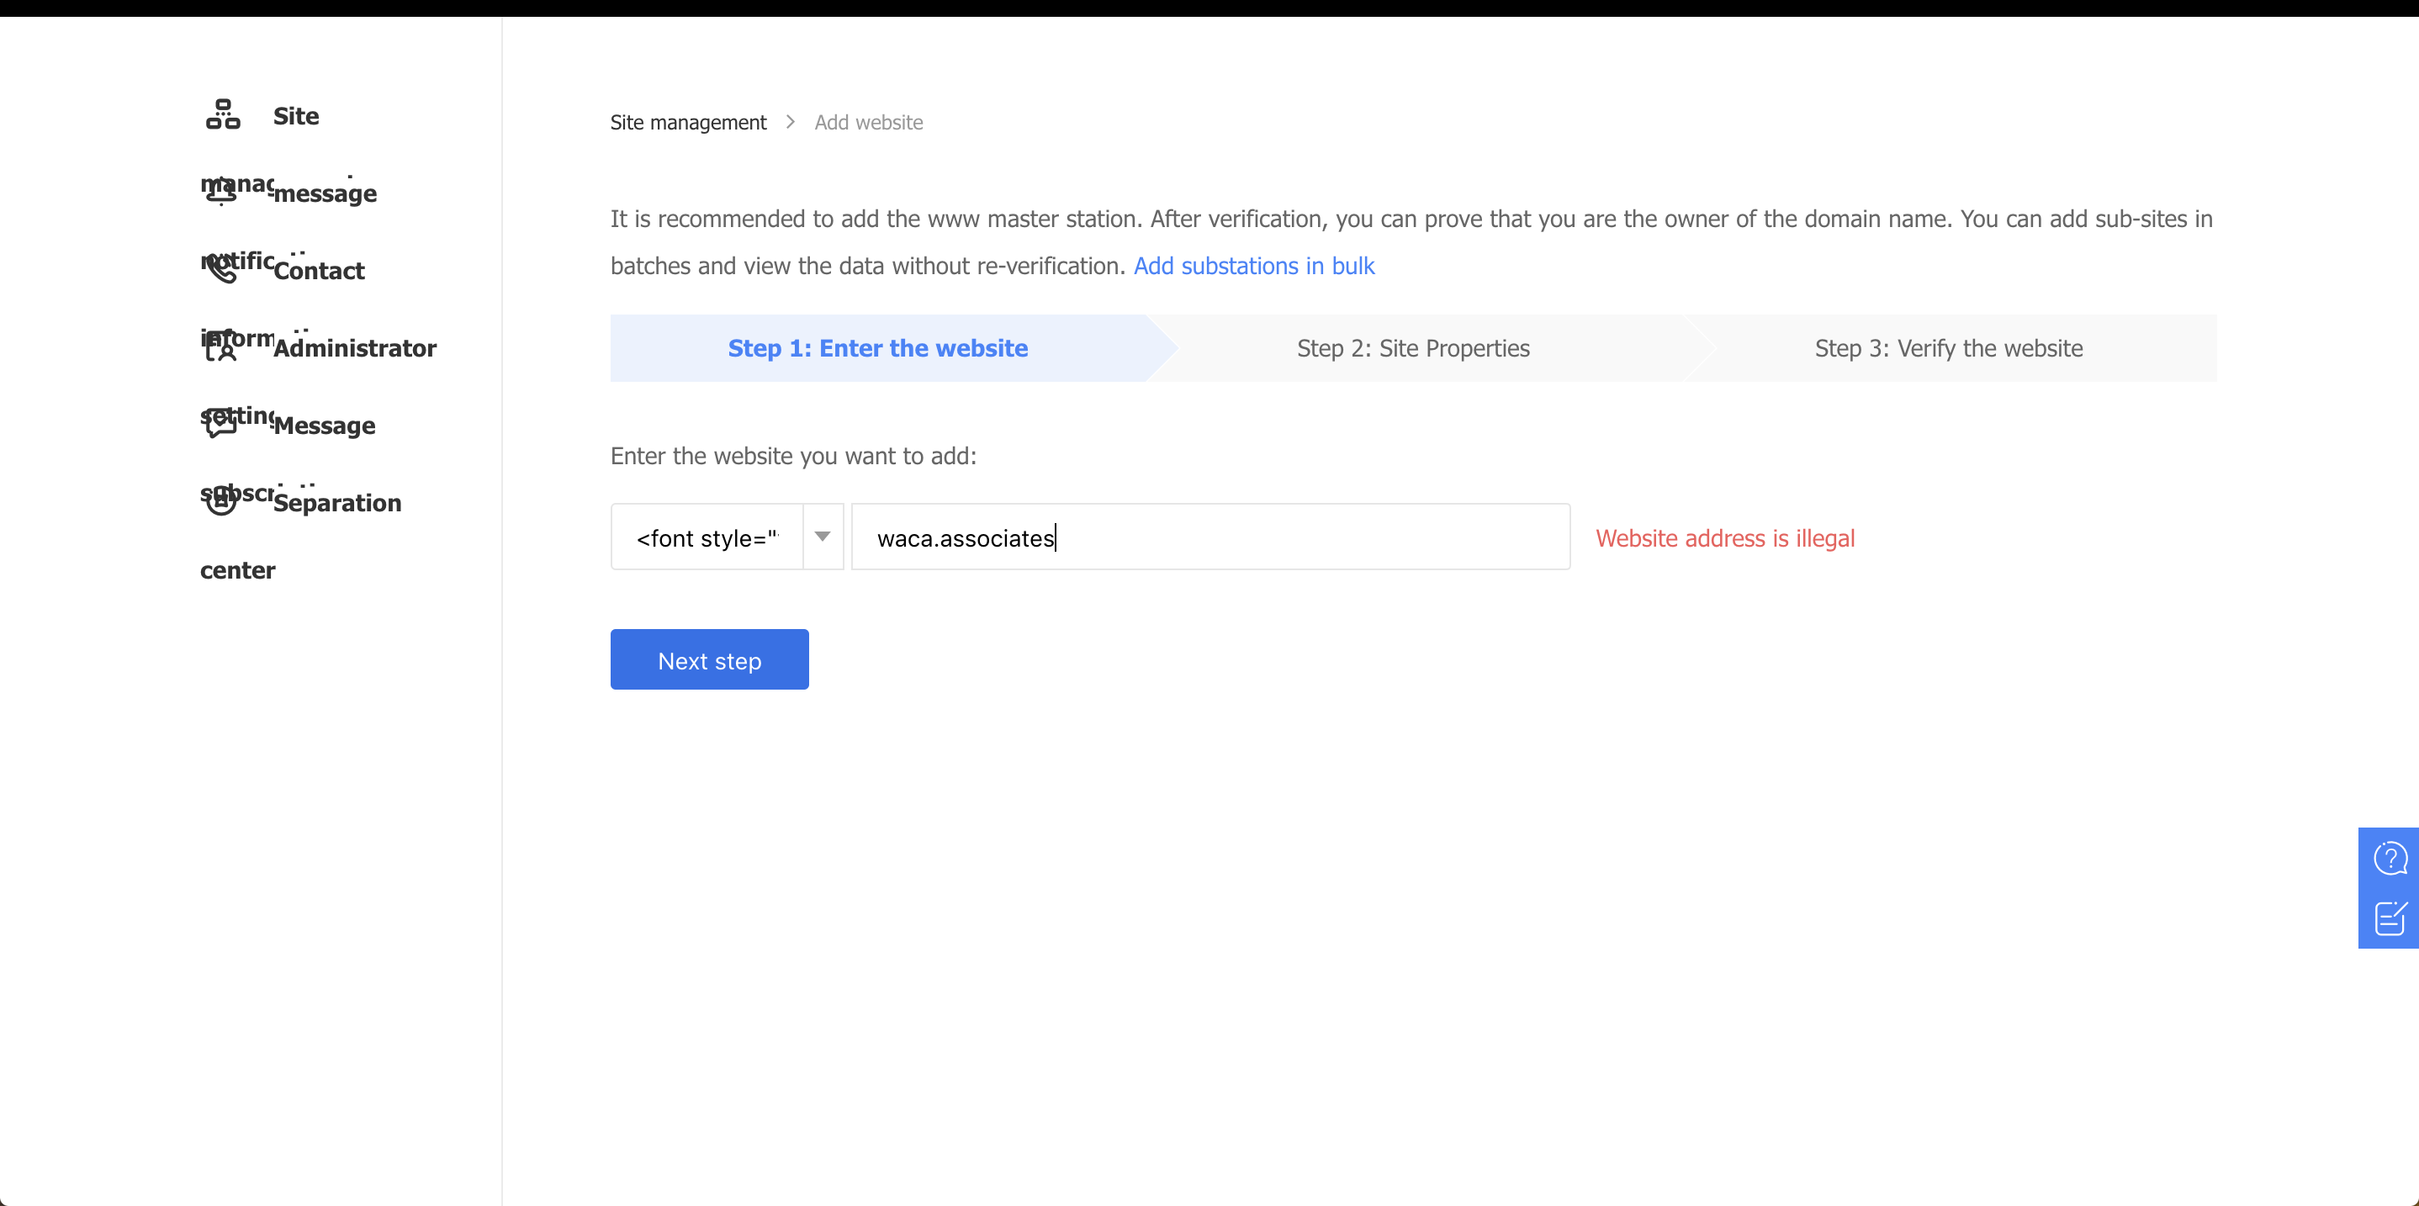This screenshot has height=1206, width=2419.
Task: Click the Message subscription chat bubble icon
Action: point(220,424)
